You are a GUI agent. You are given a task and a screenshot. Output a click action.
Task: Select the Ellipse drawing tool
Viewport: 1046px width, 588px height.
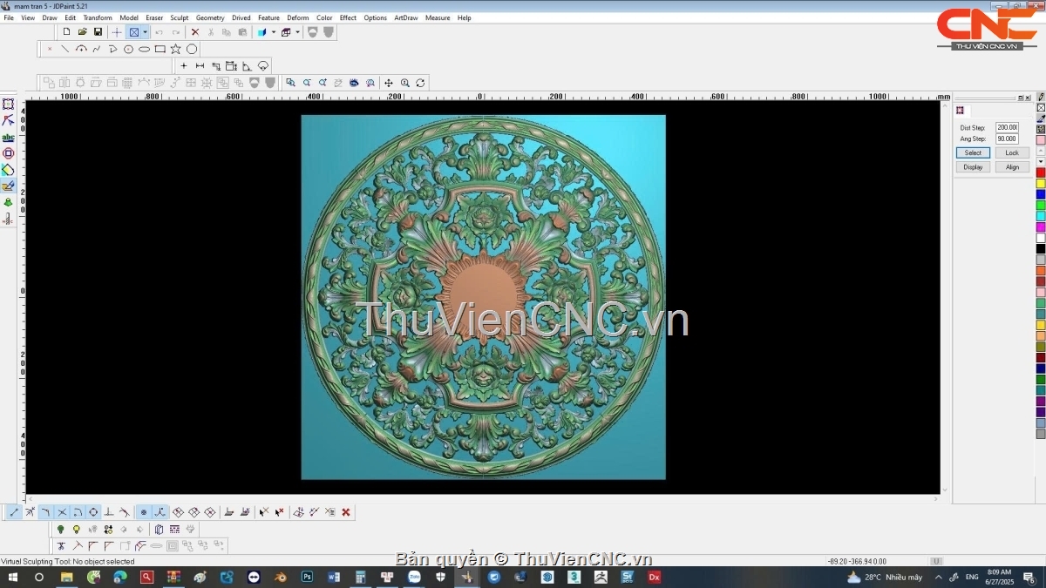pos(145,49)
